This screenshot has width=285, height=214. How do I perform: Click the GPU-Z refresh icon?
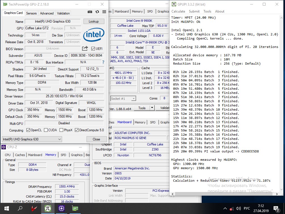97,12
